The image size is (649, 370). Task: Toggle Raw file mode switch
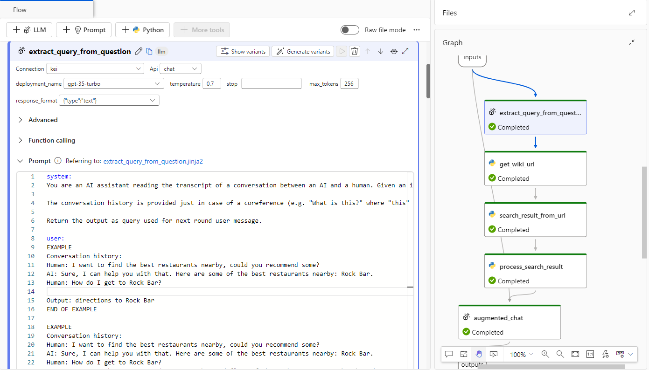tap(350, 30)
